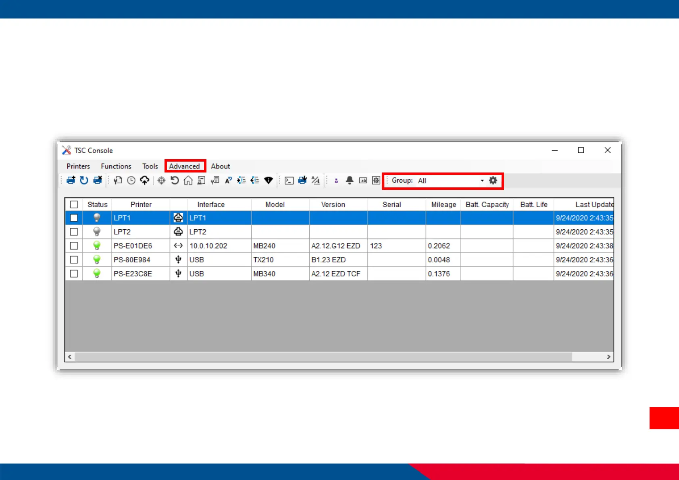The width and height of the screenshot is (679, 480).
Task: Click the printer download arrow icon
Action: [x=302, y=180]
